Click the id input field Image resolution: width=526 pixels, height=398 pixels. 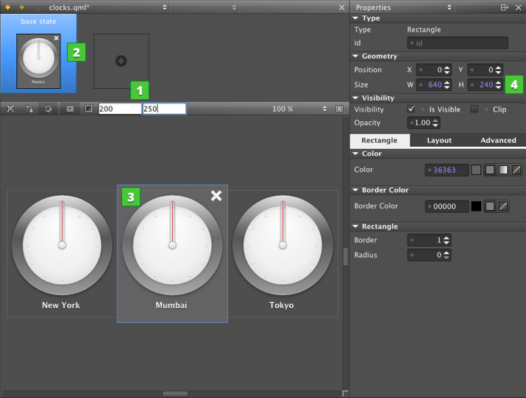pyautogui.click(x=458, y=43)
